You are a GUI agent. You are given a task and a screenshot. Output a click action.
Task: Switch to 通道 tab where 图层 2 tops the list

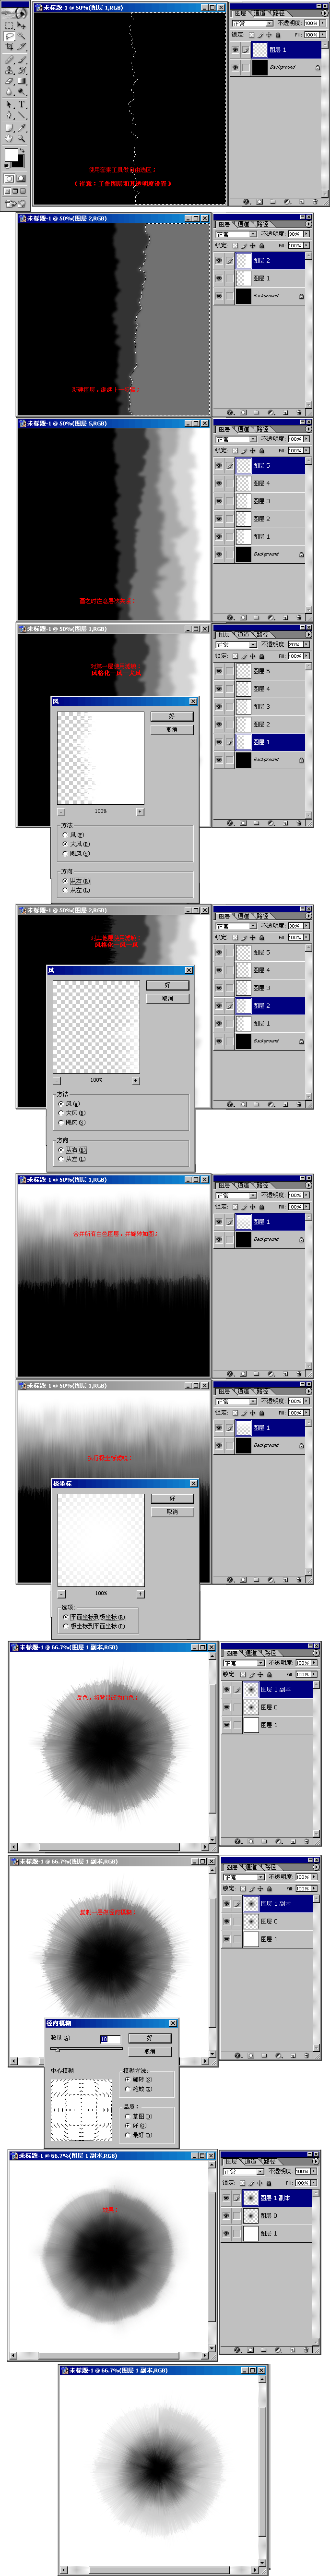click(x=243, y=224)
